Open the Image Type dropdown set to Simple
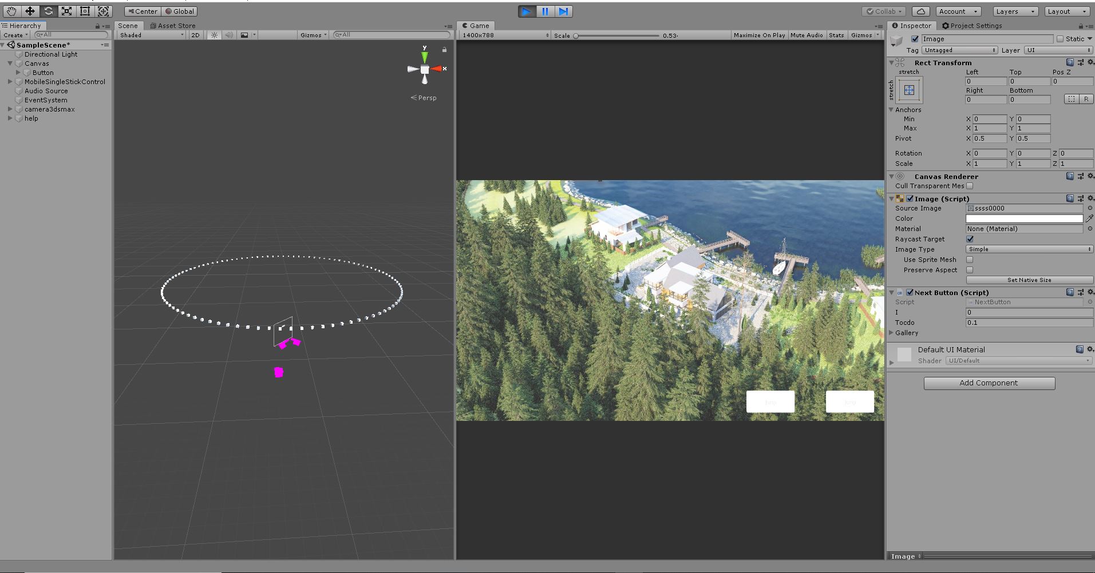The image size is (1095, 573). tap(1029, 249)
